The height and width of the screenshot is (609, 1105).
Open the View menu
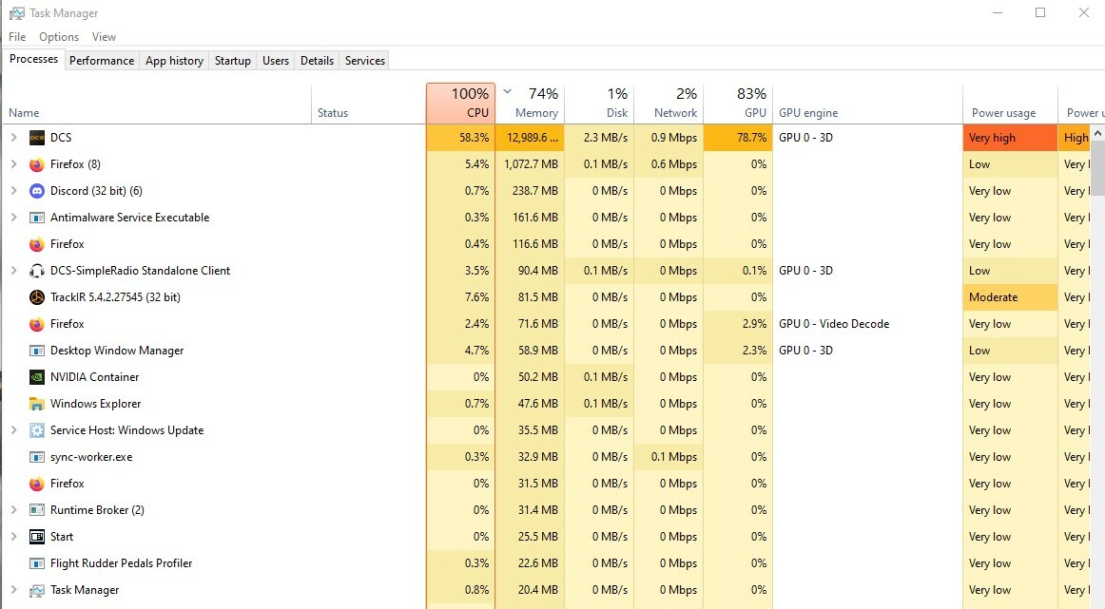104,37
